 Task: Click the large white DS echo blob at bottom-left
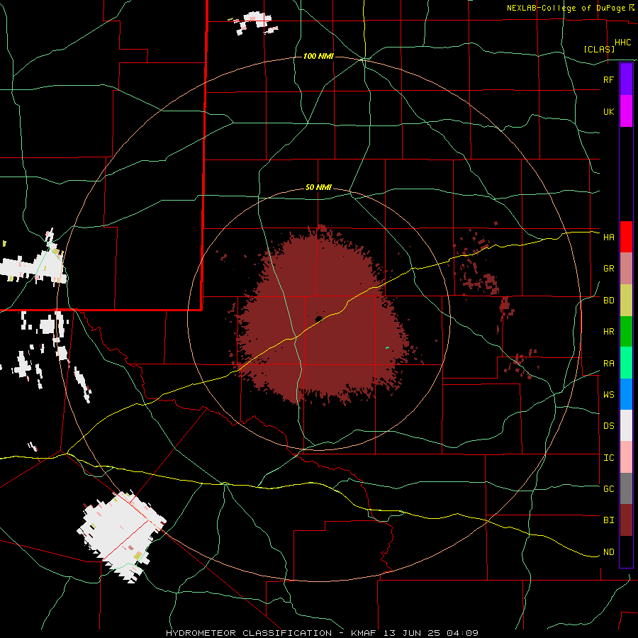coord(121,535)
